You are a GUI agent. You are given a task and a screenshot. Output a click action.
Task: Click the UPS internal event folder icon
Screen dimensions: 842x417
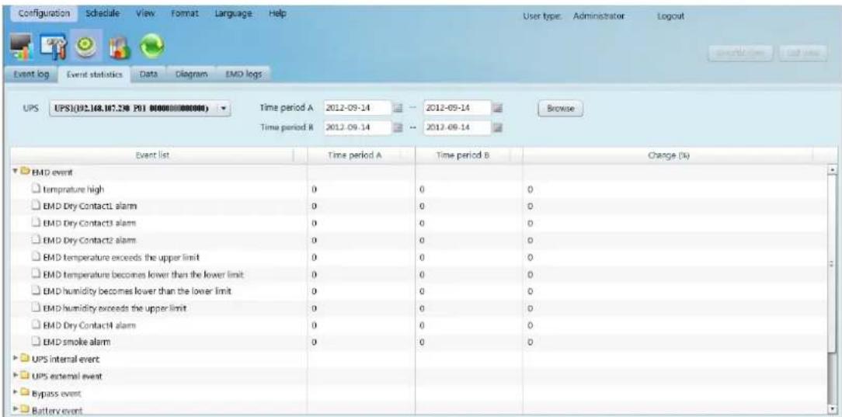[x=25, y=358]
